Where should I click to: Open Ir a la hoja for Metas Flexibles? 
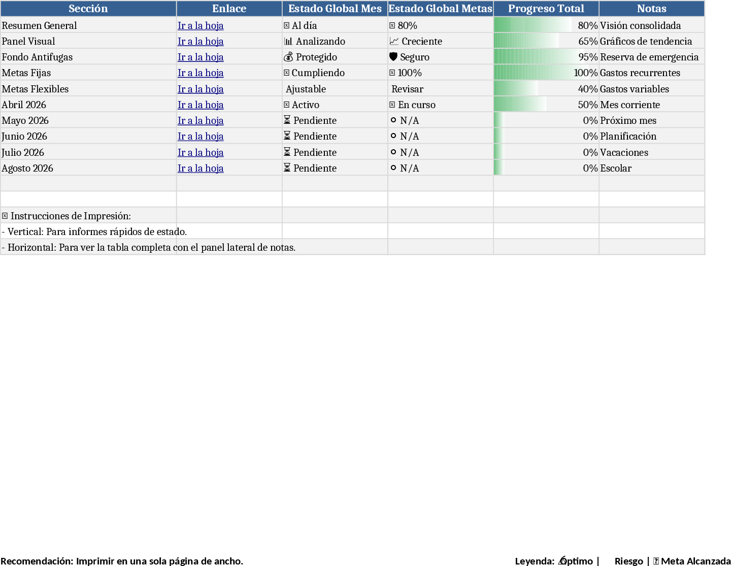[201, 89]
